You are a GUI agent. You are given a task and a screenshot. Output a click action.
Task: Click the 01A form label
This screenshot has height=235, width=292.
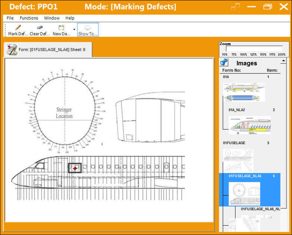pyautogui.click(x=226, y=77)
